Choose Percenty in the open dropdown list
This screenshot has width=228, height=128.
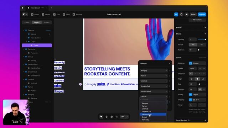click(x=153, y=120)
